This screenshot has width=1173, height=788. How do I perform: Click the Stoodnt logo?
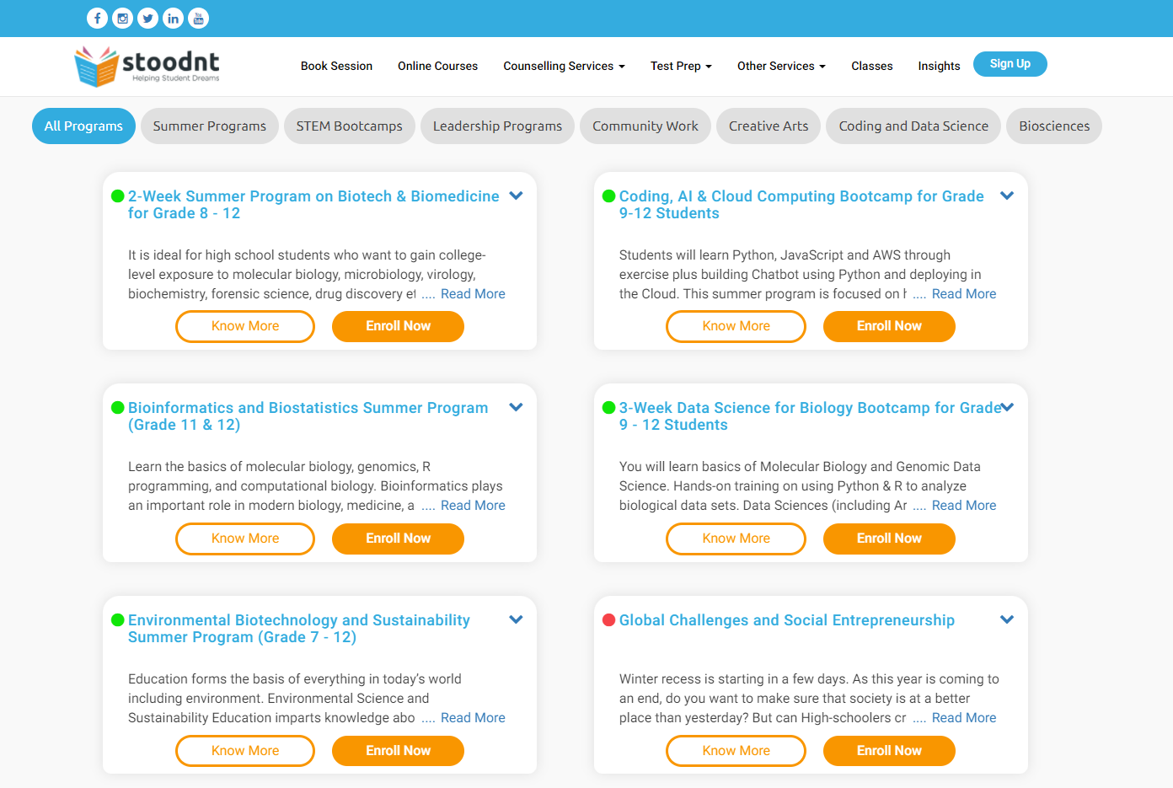pos(147,66)
